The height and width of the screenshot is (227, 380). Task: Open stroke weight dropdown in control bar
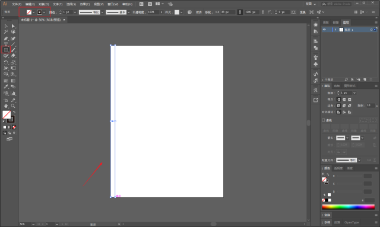[75, 12]
